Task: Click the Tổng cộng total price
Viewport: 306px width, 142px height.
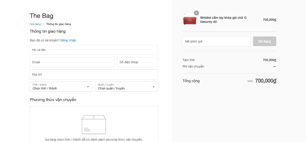Action: click(x=266, y=81)
